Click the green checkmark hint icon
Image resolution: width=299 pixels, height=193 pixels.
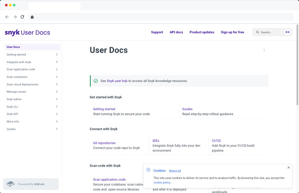tap(96, 81)
